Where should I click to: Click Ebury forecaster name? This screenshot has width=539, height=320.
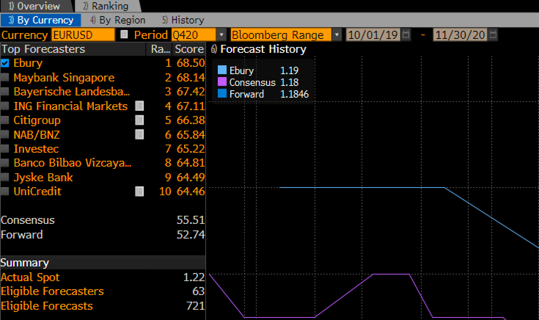28,63
